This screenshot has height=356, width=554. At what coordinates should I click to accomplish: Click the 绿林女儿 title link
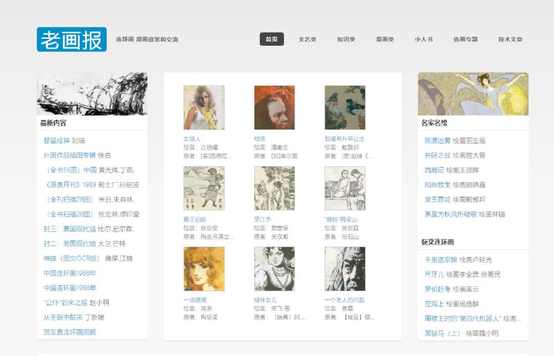(265, 300)
